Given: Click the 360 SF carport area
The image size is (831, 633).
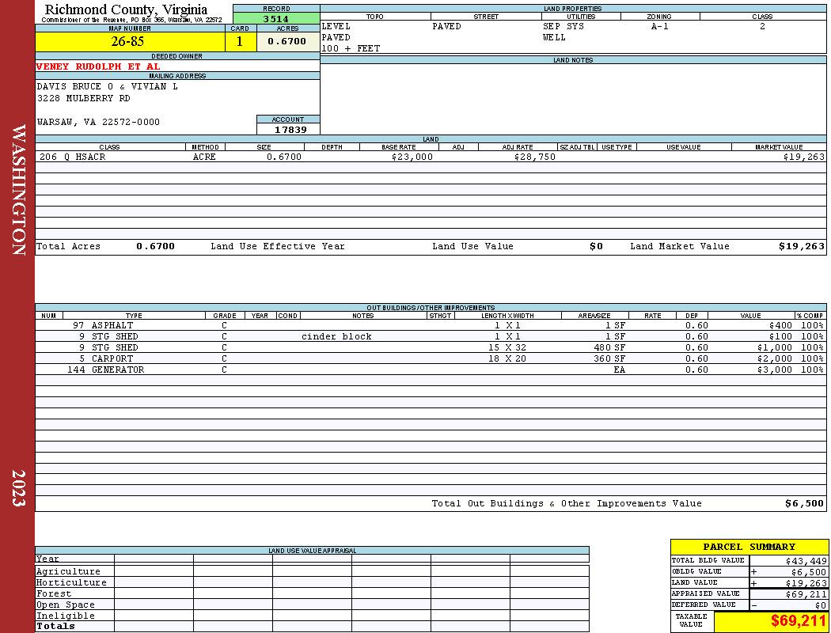Looking at the screenshot, I should pyautogui.click(x=609, y=358).
